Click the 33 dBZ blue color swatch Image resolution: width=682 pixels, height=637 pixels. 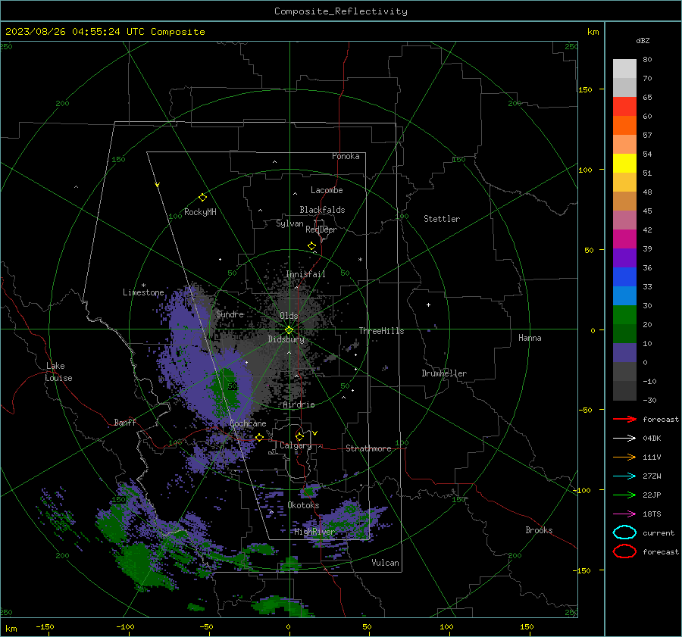pyautogui.click(x=624, y=276)
